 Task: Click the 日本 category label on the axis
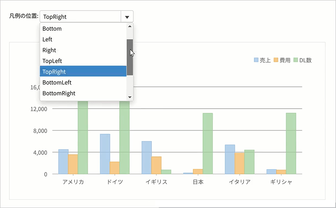tap(198, 181)
